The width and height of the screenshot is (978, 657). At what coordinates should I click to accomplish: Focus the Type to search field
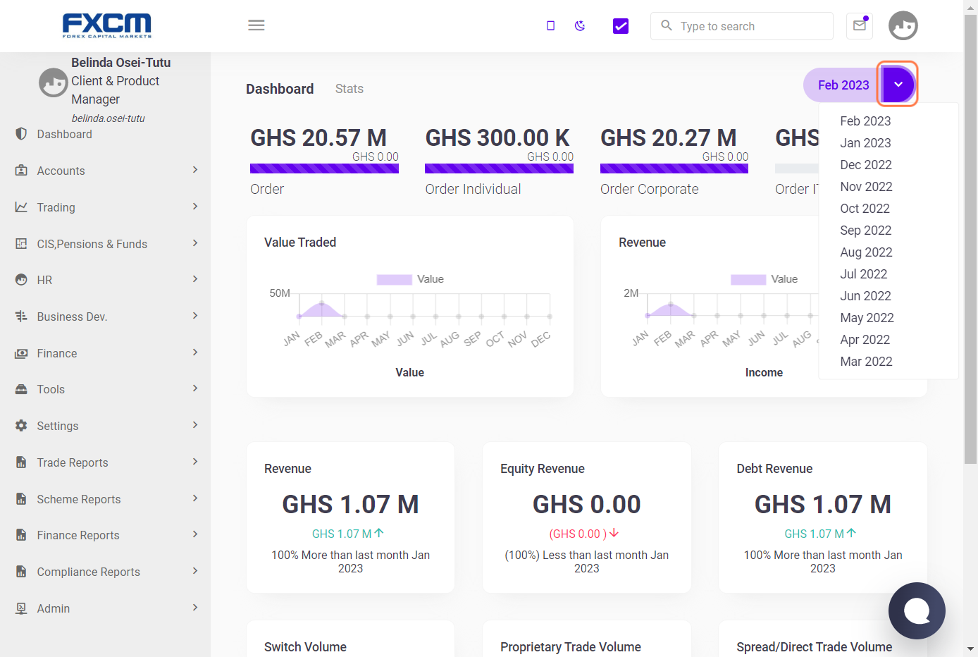pyautogui.click(x=742, y=26)
